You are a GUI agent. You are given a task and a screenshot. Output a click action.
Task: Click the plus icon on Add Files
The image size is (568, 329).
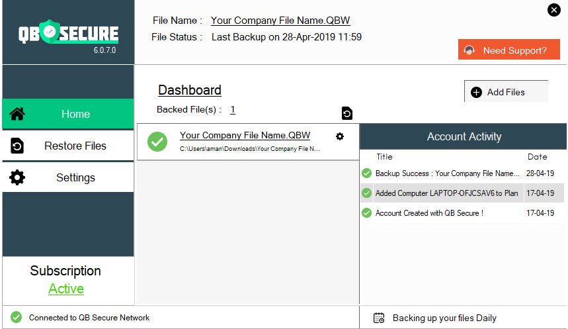(476, 92)
